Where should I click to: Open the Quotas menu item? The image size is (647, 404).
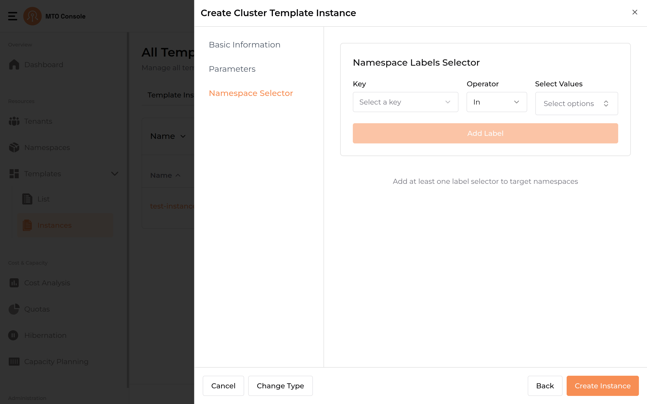37,309
